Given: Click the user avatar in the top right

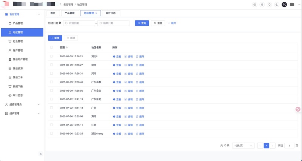Looking at the screenshot, I should [x=284, y=5].
